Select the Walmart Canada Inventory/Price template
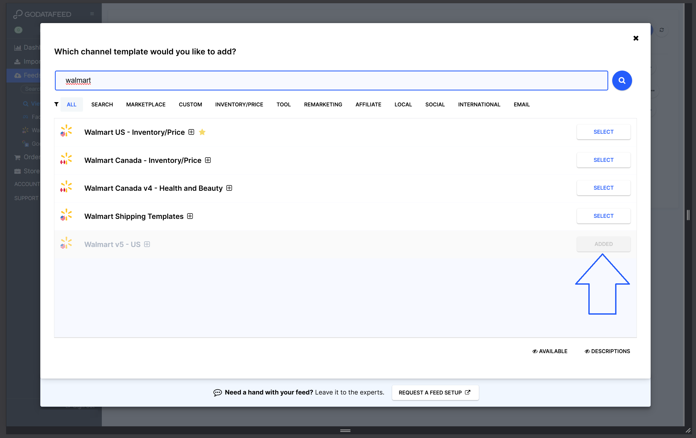 (x=603, y=160)
